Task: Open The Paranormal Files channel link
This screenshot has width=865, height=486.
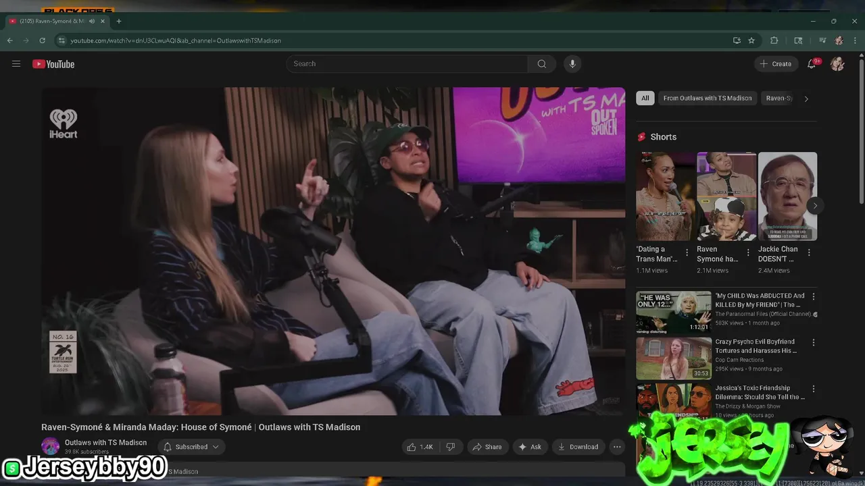Action: point(763,314)
